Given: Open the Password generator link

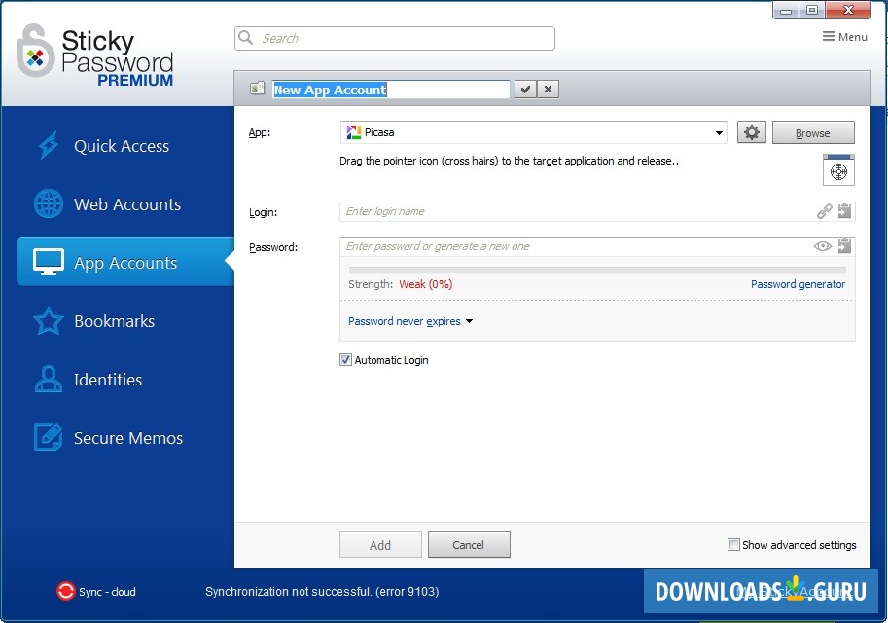Looking at the screenshot, I should 798,284.
